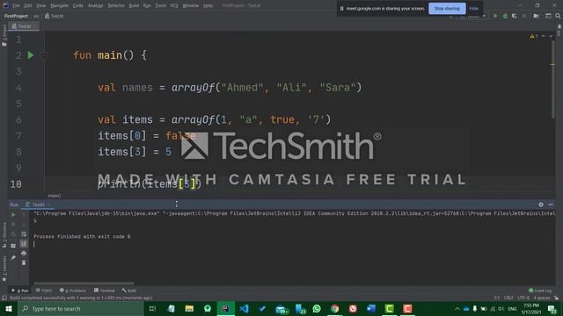Screen dimensions: 563x316
Task: Go to previous highlighted error arrow
Action: click(x=544, y=36)
